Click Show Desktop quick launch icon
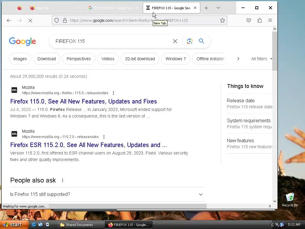305x229 pixels. (41, 225)
